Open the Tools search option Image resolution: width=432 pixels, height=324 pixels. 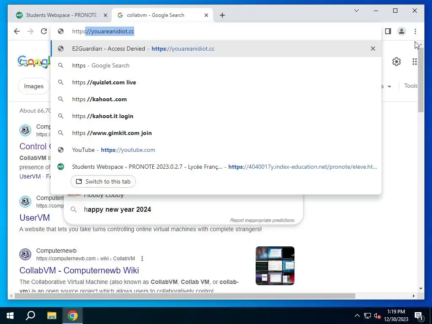(x=411, y=86)
